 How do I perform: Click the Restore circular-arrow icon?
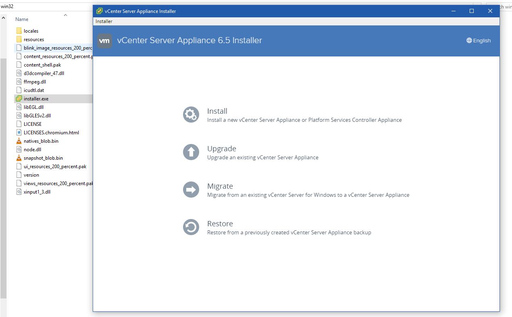pos(191,227)
